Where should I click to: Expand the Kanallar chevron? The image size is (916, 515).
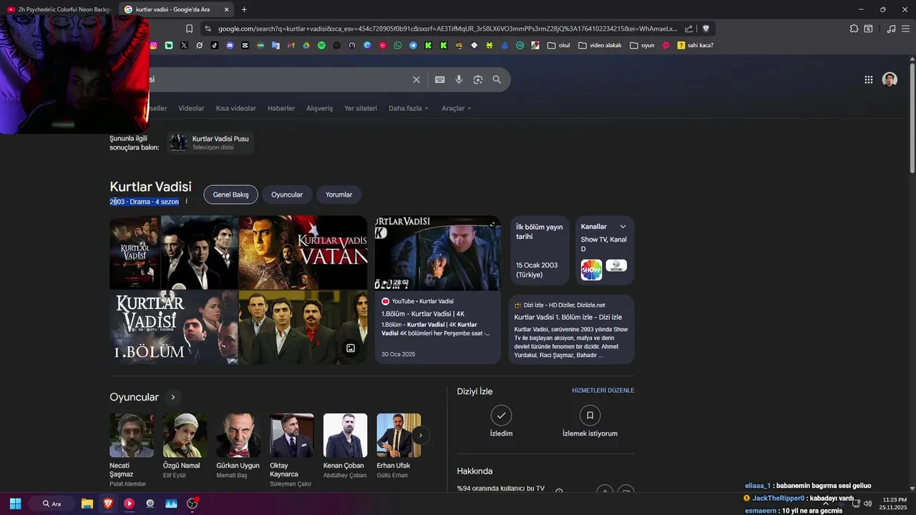point(623,227)
